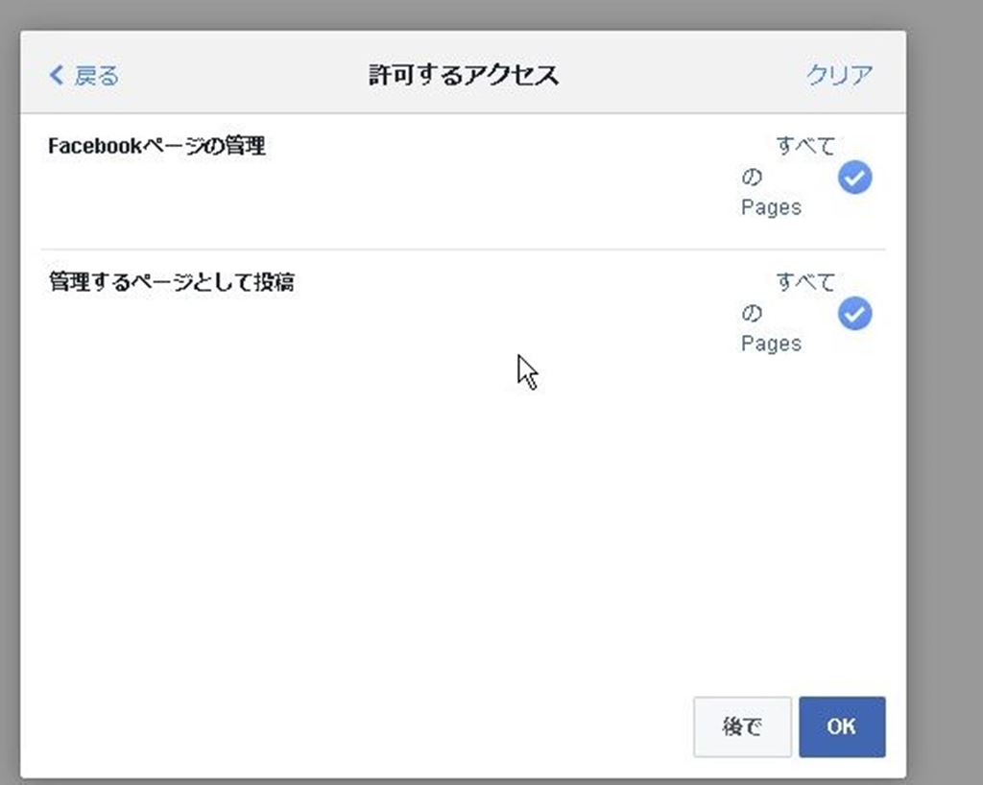Click Pages text in Facebookページの管理 row
The height and width of the screenshot is (785, 983).
coord(771,207)
